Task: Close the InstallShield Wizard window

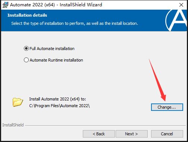Action: coord(181,5)
